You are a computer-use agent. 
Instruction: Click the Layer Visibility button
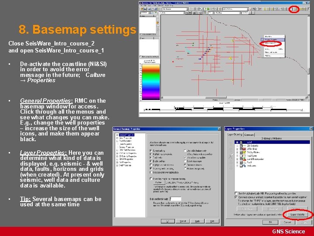297,215
